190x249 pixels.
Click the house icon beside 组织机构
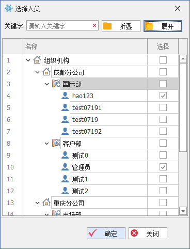pos(37,60)
